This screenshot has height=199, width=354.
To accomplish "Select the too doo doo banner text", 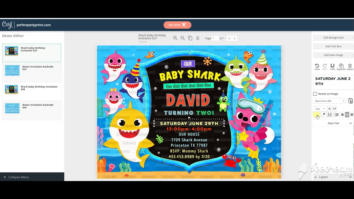I will click(x=188, y=86).
